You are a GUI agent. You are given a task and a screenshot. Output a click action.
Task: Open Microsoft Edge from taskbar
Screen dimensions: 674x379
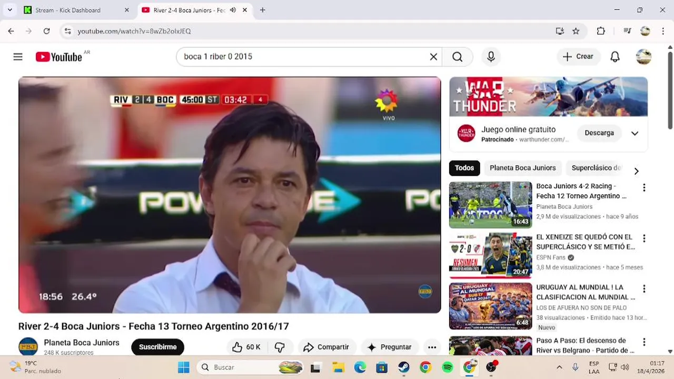pyautogui.click(x=360, y=367)
